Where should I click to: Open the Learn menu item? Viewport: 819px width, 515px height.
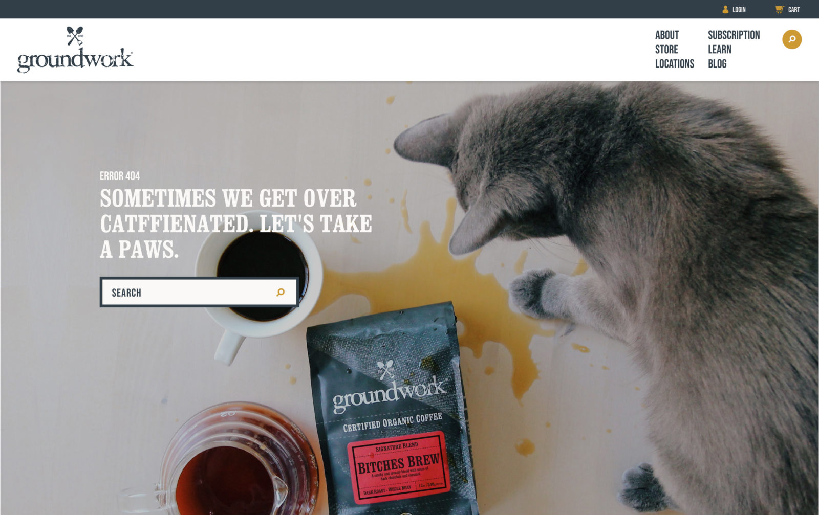pos(720,49)
